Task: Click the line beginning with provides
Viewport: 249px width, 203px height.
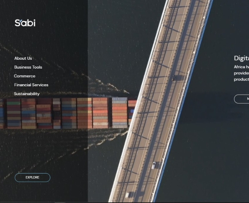Action: click(241, 73)
